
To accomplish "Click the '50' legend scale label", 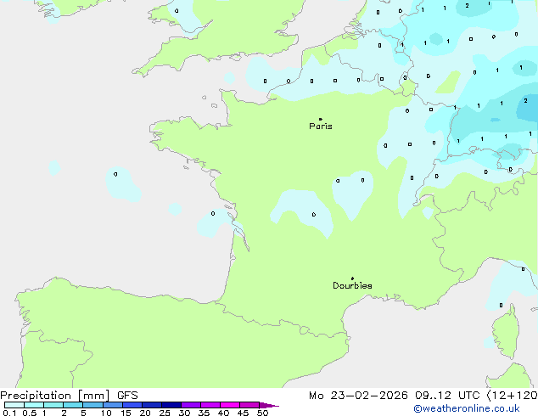I will pos(262,413).
